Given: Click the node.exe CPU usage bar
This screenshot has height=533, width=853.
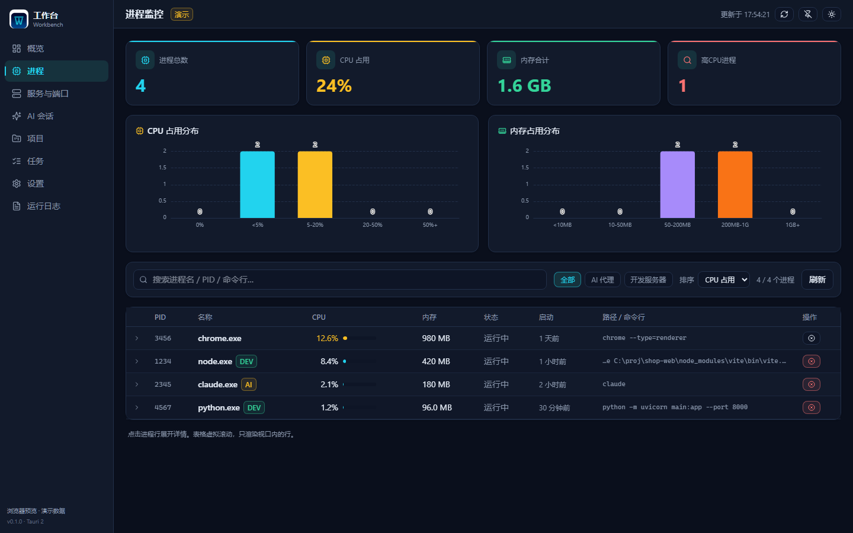Looking at the screenshot, I should click(360, 361).
